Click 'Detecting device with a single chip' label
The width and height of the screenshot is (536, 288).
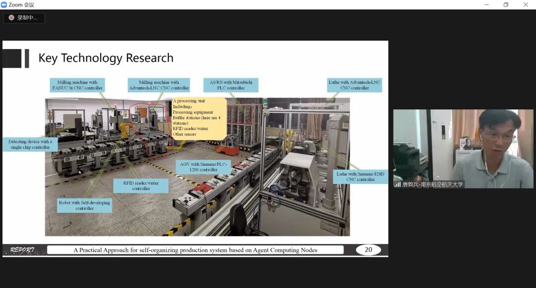point(30,144)
